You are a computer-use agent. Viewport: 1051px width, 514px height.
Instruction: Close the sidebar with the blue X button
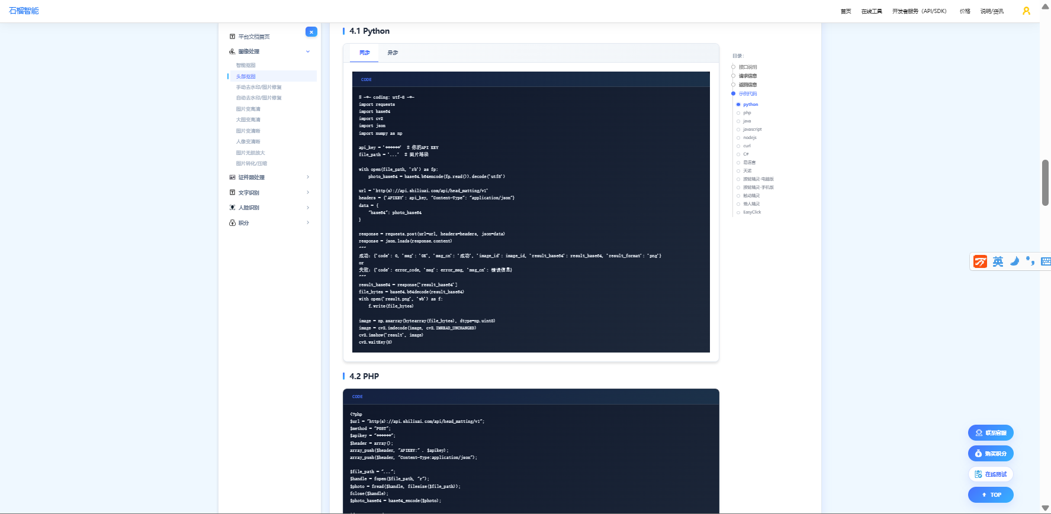pos(311,32)
